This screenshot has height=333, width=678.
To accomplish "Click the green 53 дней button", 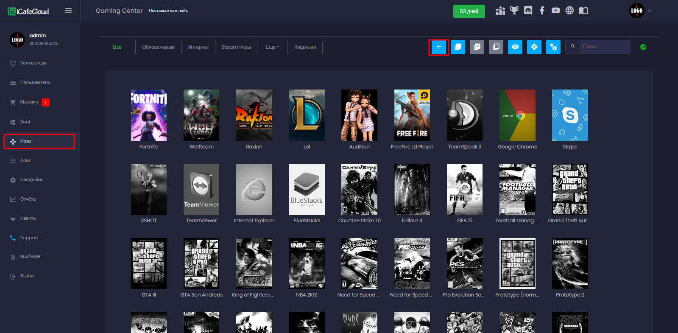I will click(x=469, y=11).
